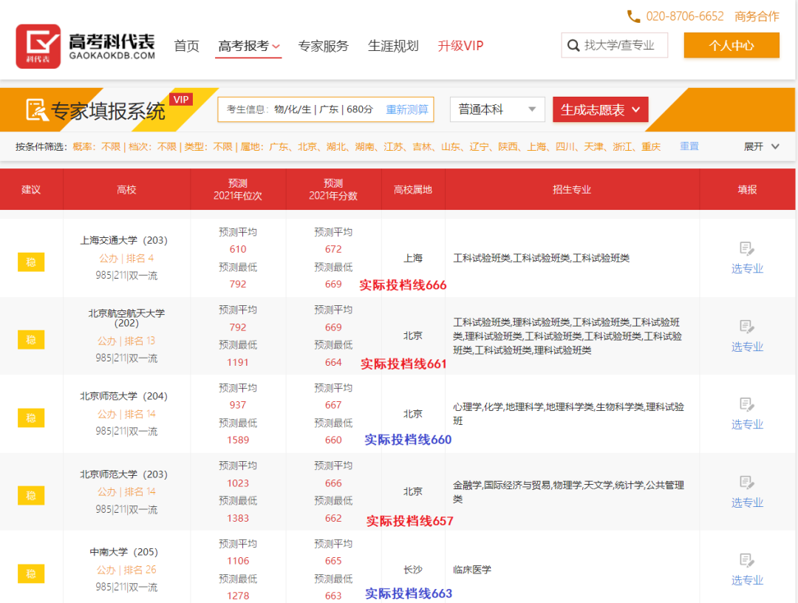Image resolution: width=798 pixels, height=603 pixels.
Task: Click predicted average rank 610
Action: [x=238, y=249]
